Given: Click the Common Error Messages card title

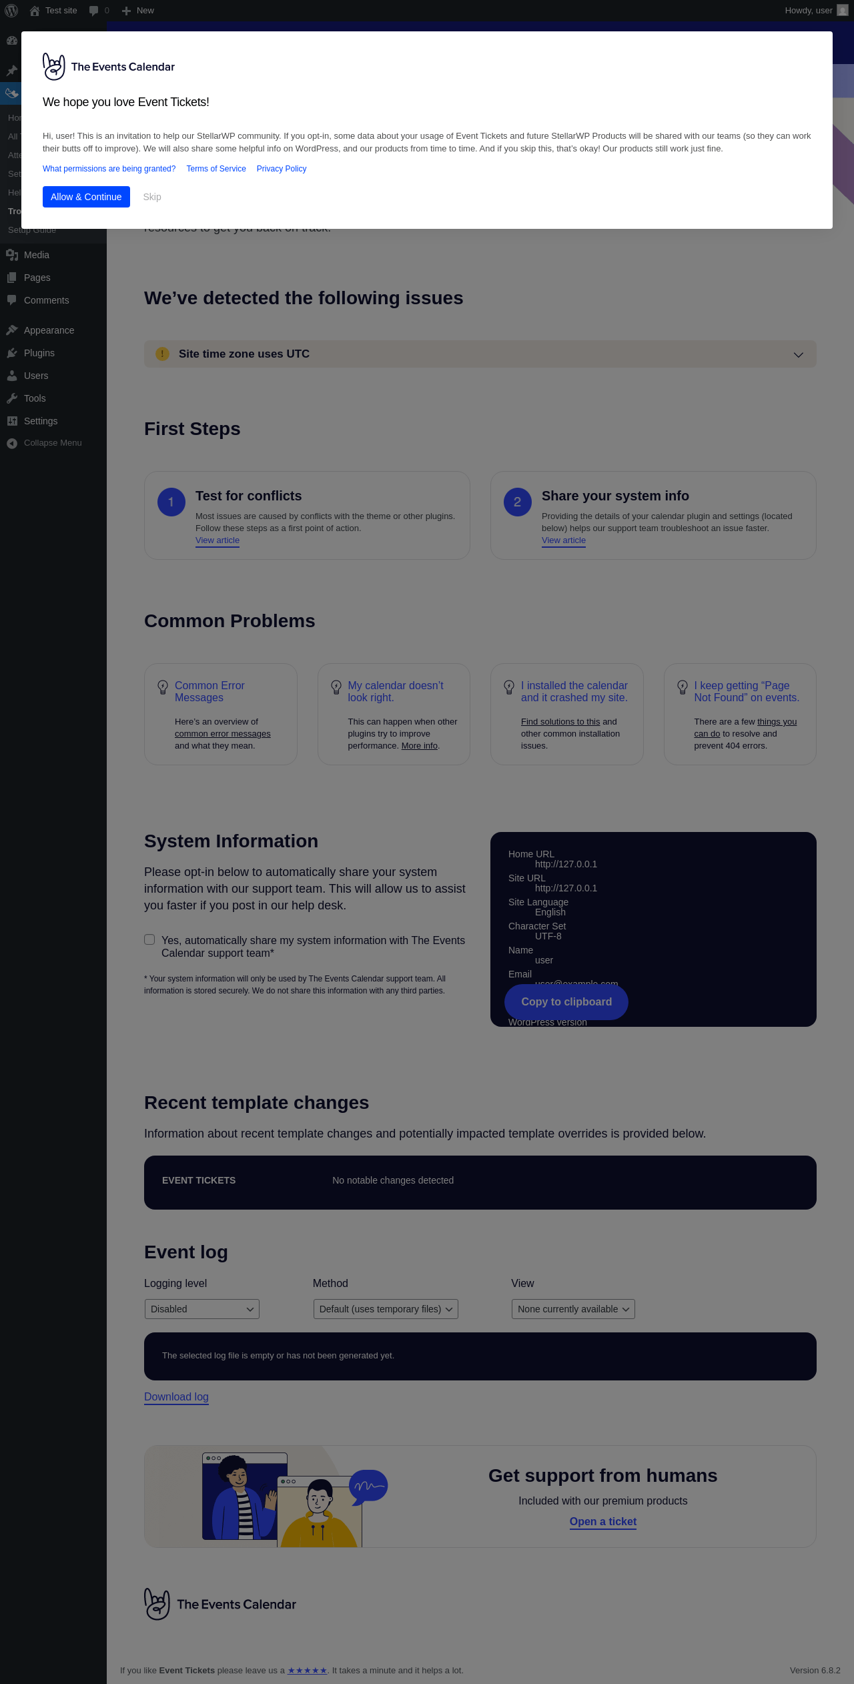Looking at the screenshot, I should (x=209, y=691).
